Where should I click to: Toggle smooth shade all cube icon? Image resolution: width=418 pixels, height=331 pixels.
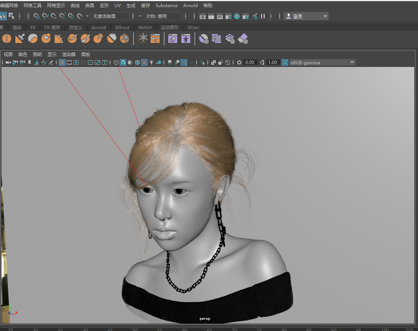tap(123, 62)
